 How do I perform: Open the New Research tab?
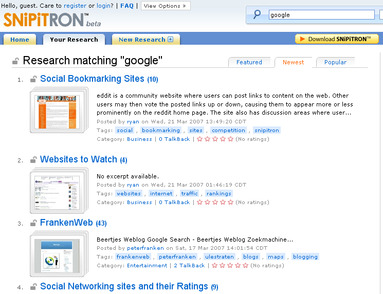(146, 40)
